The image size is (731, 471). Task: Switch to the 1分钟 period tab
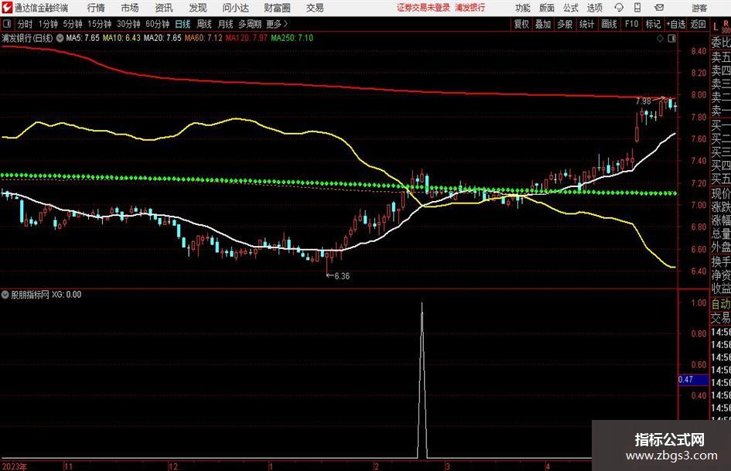pos(47,24)
